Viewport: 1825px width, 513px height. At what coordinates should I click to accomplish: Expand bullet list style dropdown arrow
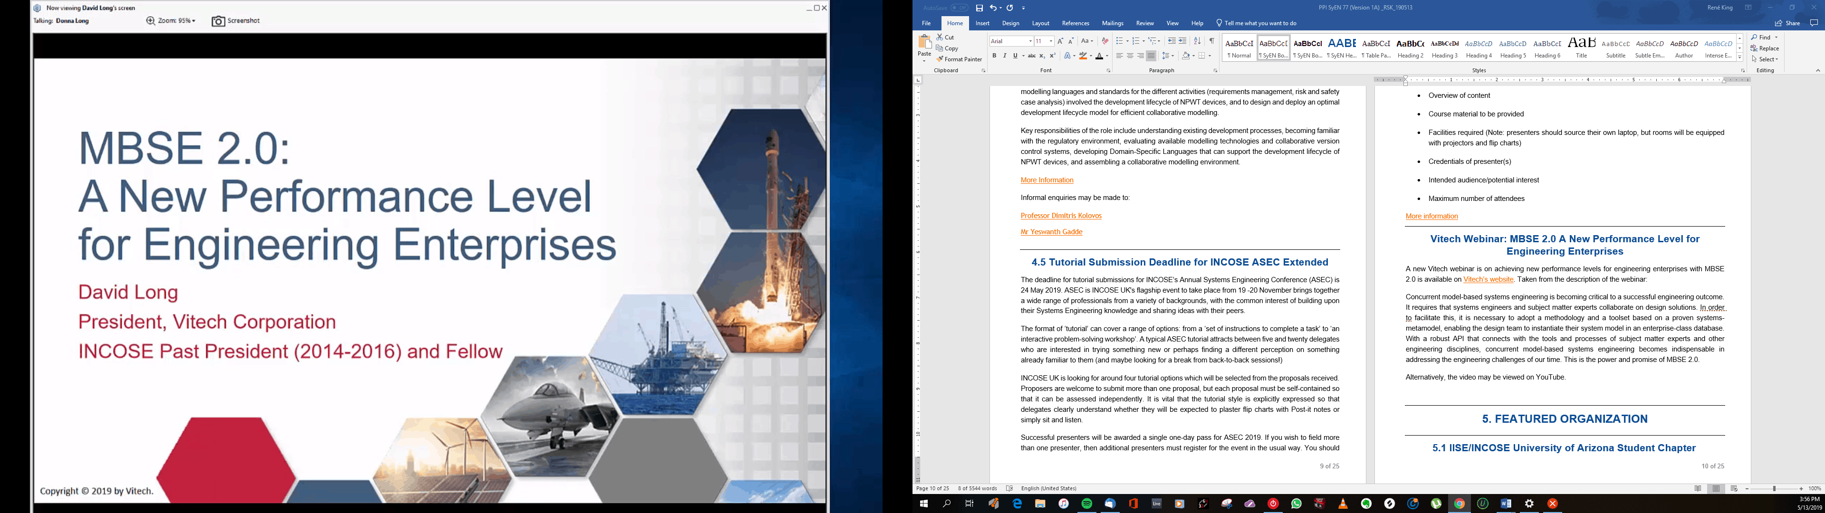coord(1127,41)
